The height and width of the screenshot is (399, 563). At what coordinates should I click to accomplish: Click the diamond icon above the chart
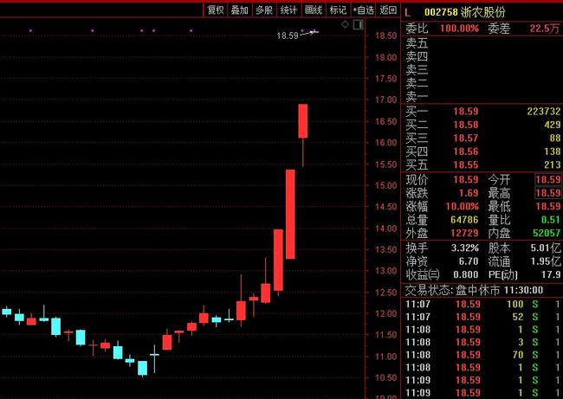(345, 24)
